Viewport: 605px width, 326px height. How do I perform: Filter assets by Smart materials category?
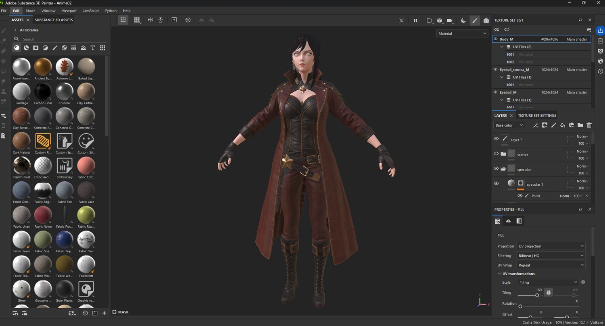[x=26, y=48]
